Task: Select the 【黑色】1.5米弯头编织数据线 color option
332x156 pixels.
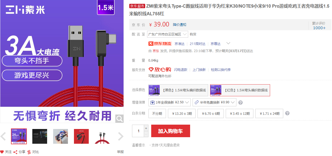Action: 178,90
